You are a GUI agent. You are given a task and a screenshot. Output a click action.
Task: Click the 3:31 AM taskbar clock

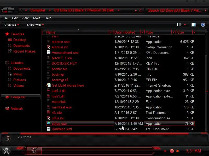tap(193, 151)
